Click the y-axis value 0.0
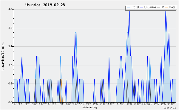Screen dimensions: 179x110 (x=10, y=102)
